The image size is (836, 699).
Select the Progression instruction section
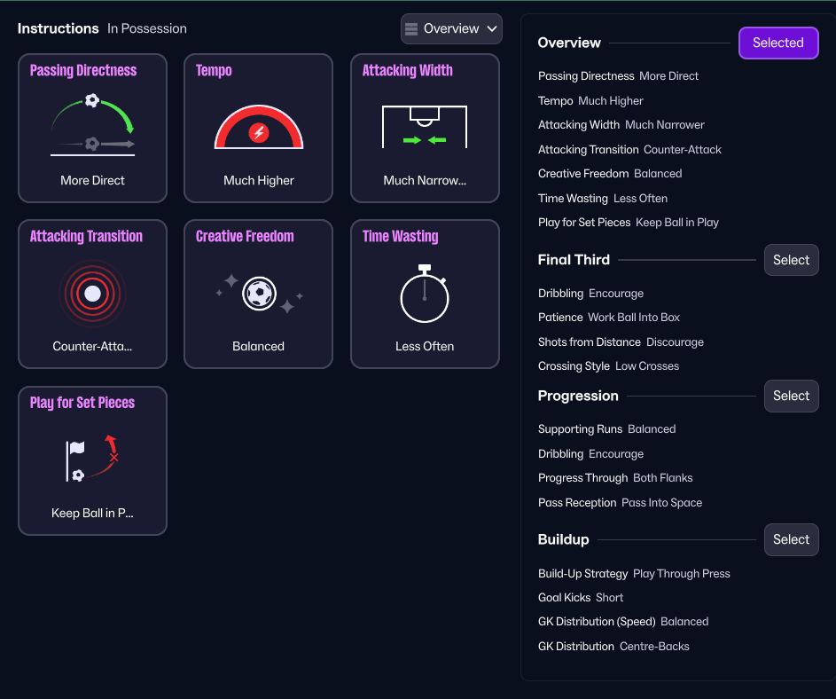coord(791,396)
